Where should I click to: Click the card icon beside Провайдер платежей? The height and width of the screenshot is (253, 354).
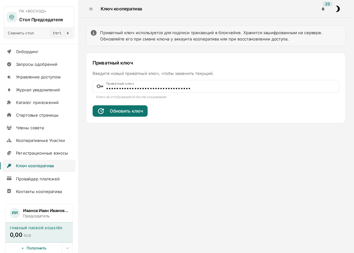point(9,179)
